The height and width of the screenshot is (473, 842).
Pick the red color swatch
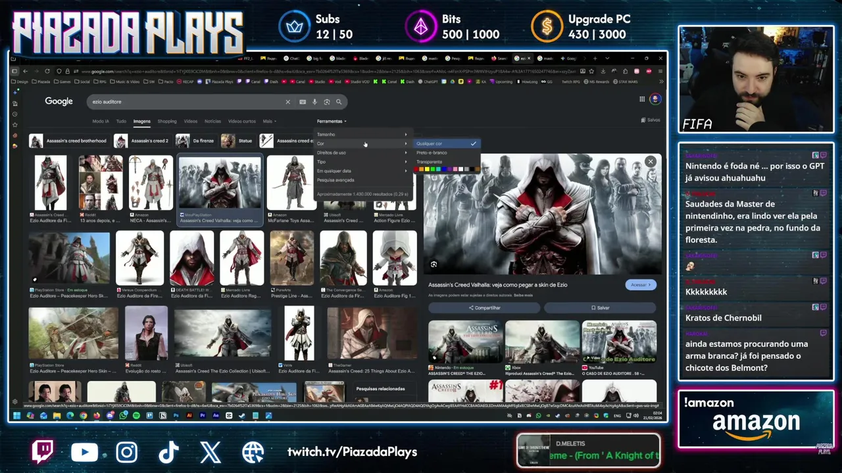[x=416, y=169]
